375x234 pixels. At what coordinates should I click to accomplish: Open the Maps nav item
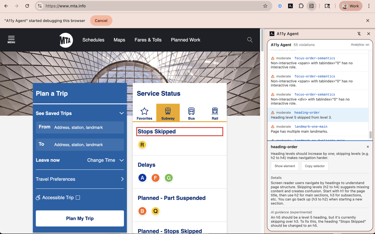119,40
